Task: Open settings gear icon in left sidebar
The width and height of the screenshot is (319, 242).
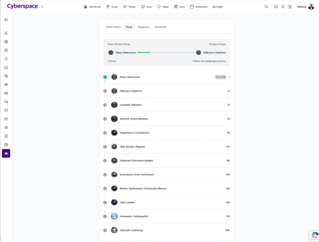Action: (x=6, y=42)
